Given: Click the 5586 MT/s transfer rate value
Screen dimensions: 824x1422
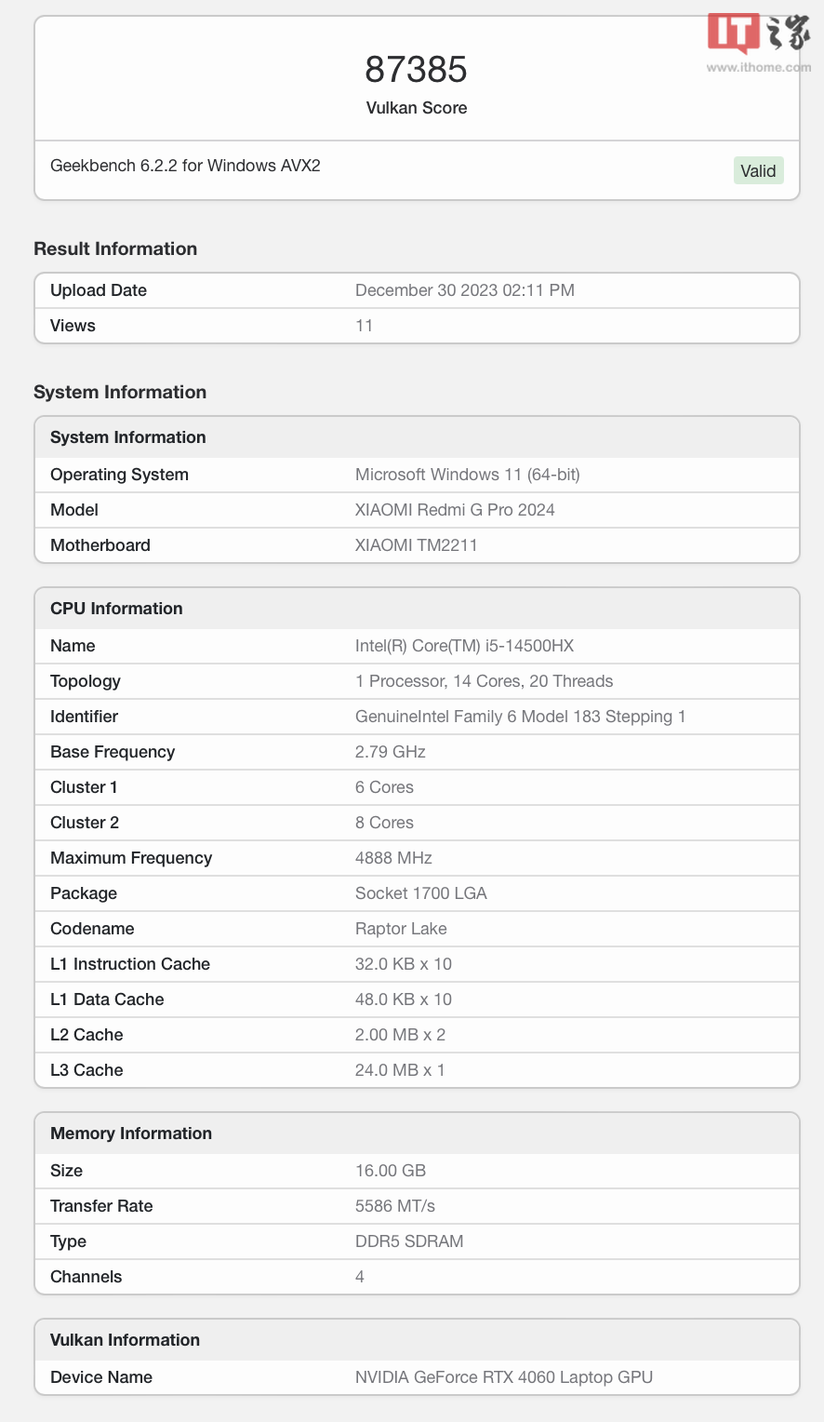Looking at the screenshot, I should point(395,1206).
